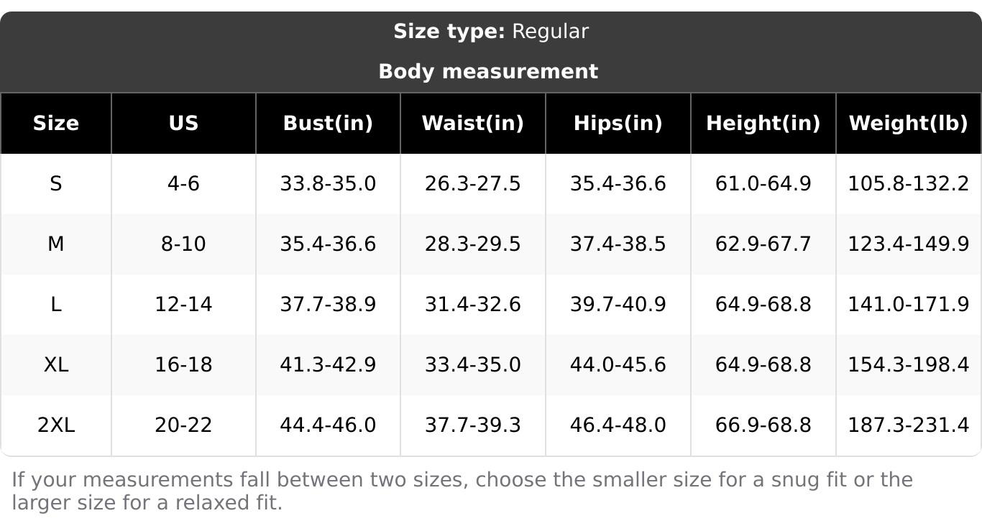Click the sizing advice note below table

(x=462, y=491)
